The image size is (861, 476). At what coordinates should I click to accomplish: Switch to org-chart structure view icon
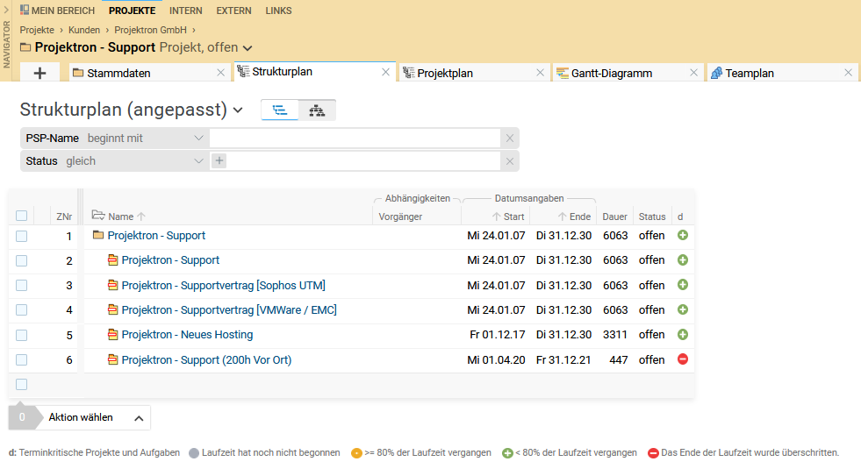[317, 110]
